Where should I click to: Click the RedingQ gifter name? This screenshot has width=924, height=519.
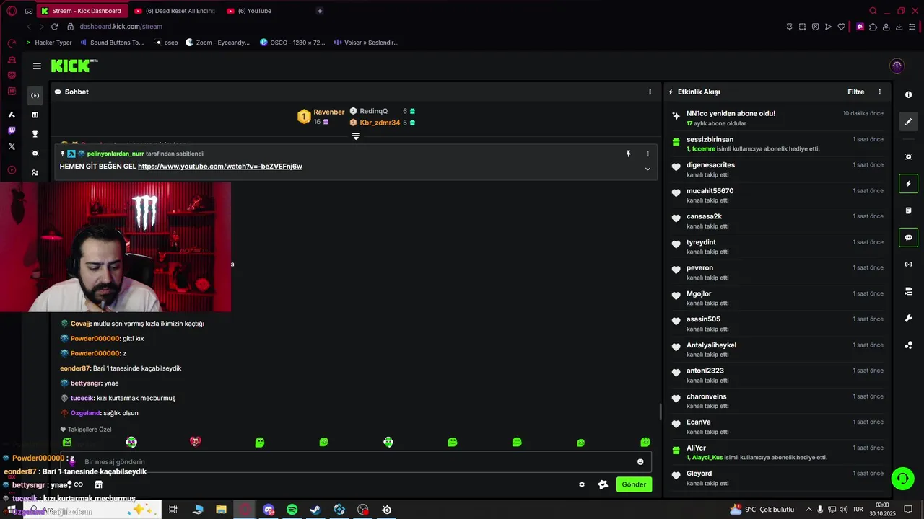pyautogui.click(x=373, y=111)
